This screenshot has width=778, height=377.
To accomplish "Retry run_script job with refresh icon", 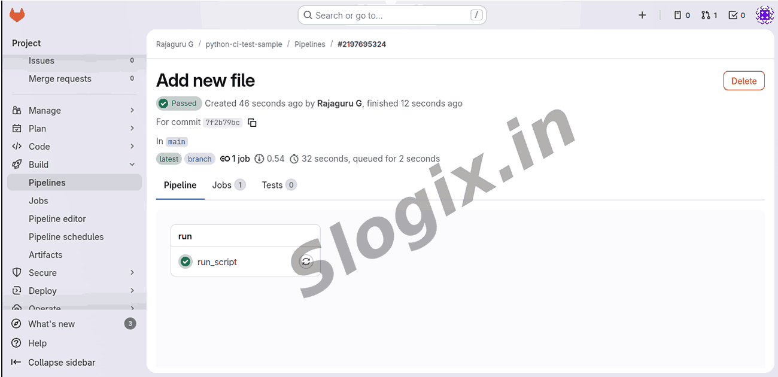I will tap(306, 262).
